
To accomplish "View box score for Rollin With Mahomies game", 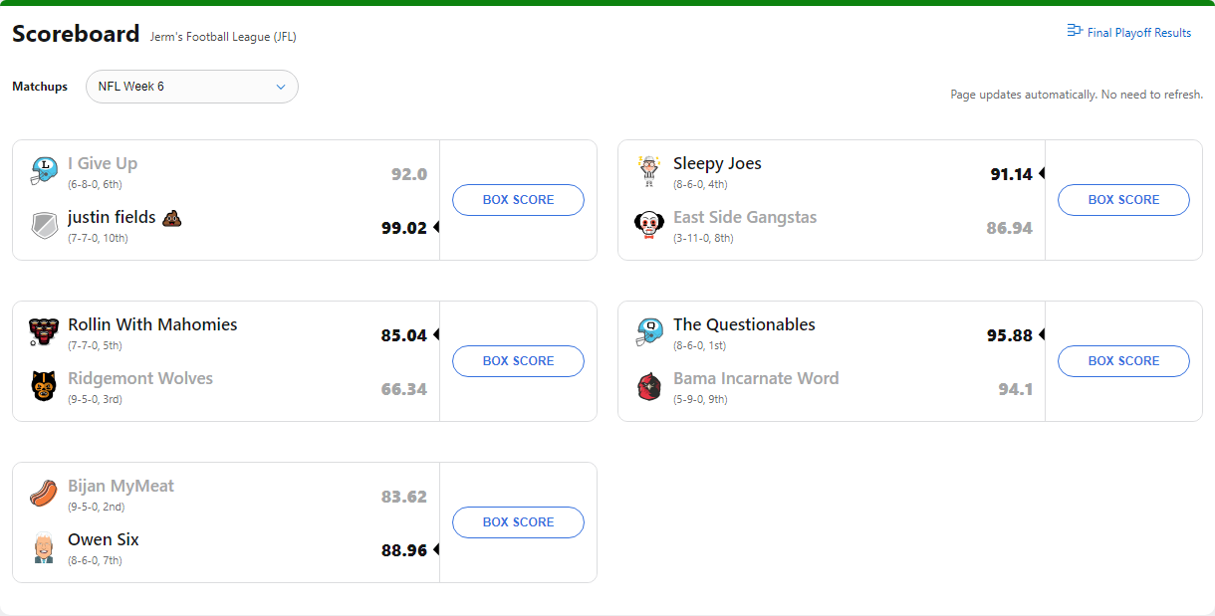I will pyautogui.click(x=518, y=361).
